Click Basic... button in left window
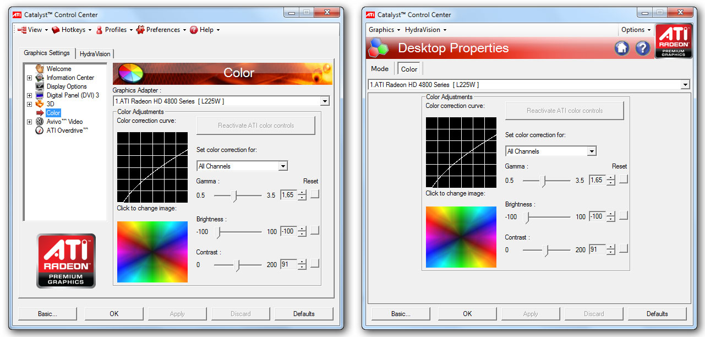The width and height of the screenshot is (705, 337). click(47, 314)
